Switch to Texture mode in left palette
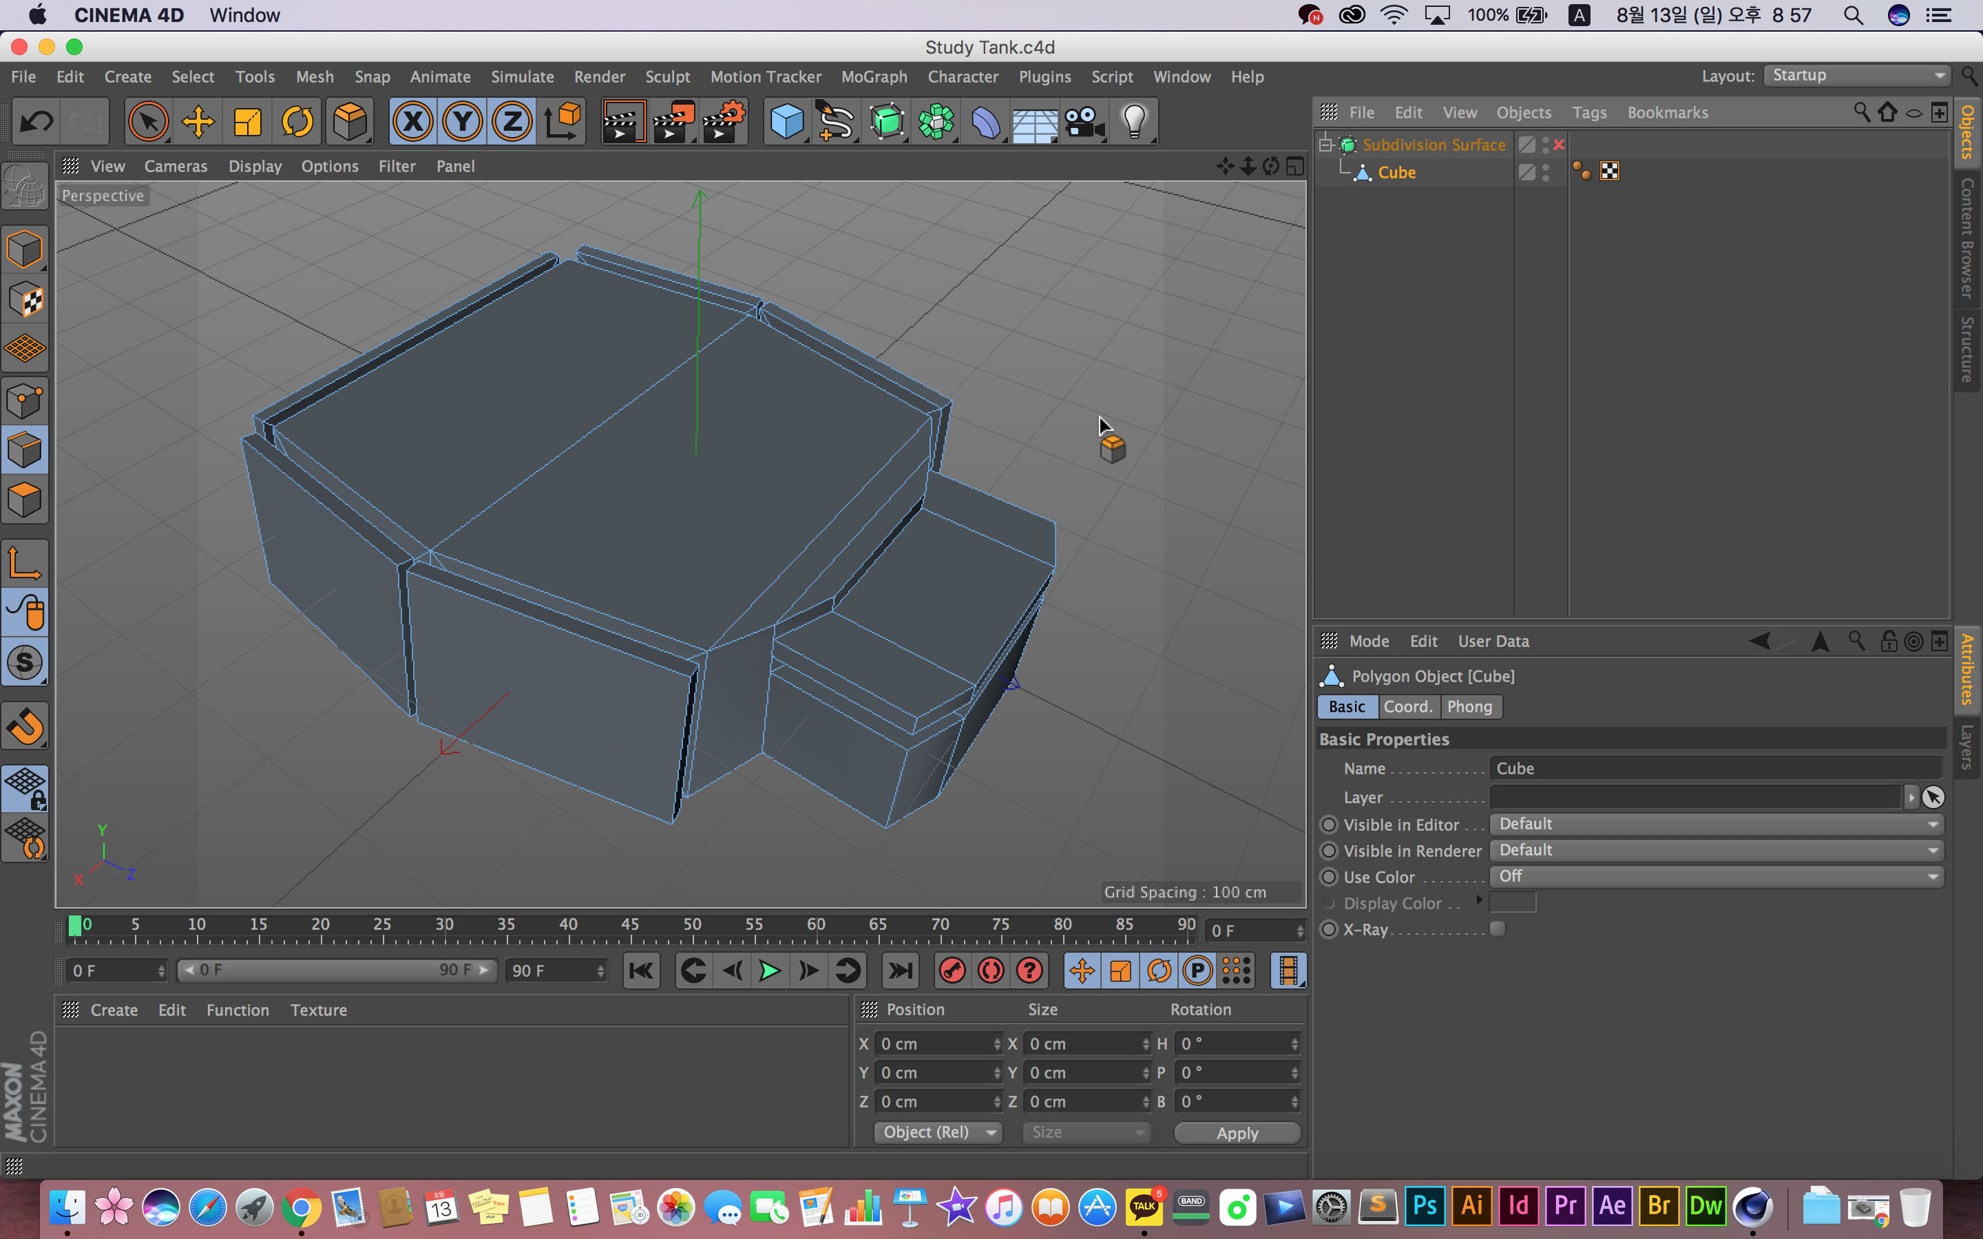The image size is (1983, 1239). 25,301
